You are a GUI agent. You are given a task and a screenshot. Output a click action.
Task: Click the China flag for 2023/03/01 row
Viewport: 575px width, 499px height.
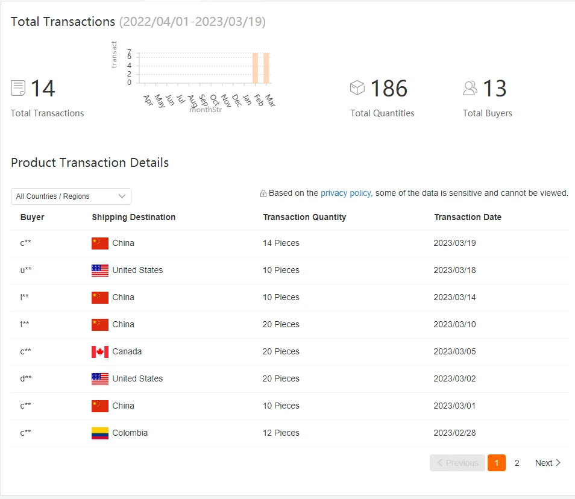pos(99,406)
